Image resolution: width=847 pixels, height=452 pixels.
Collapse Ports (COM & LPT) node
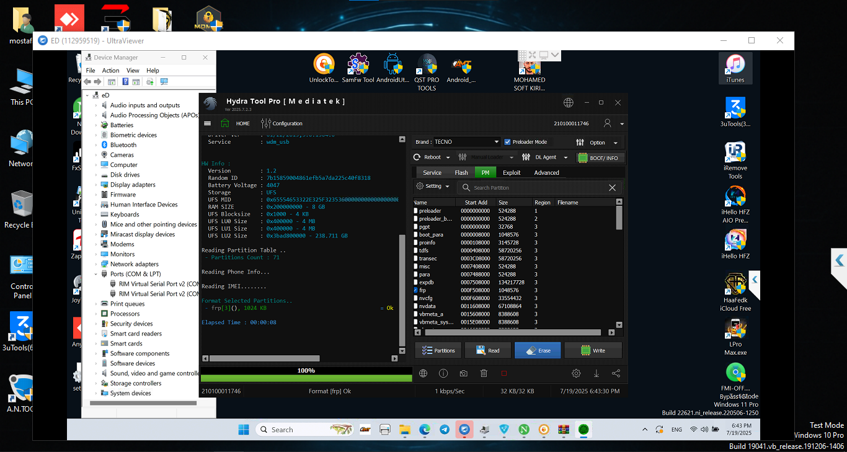click(96, 274)
